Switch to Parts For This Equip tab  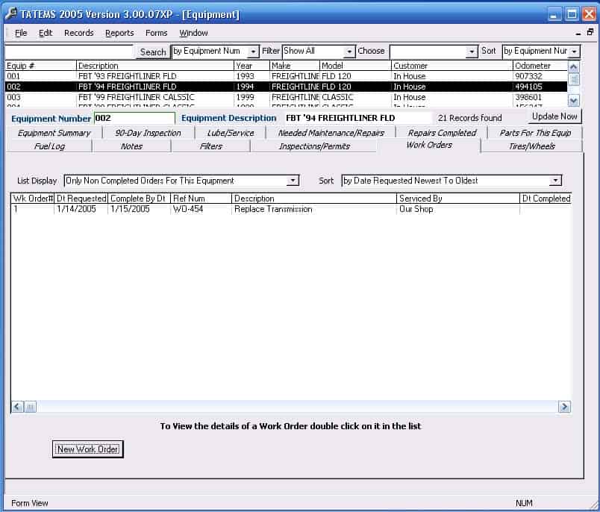535,133
